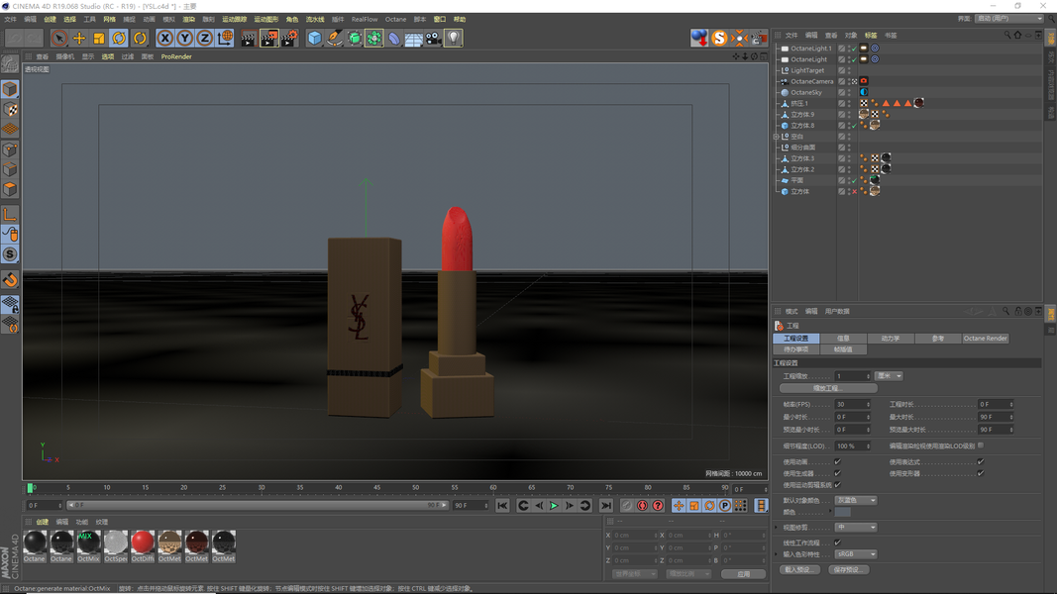Image resolution: width=1057 pixels, height=594 pixels.
Task: Add a light object via lightbulb icon
Action: pyautogui.click(x=454, y=39)
